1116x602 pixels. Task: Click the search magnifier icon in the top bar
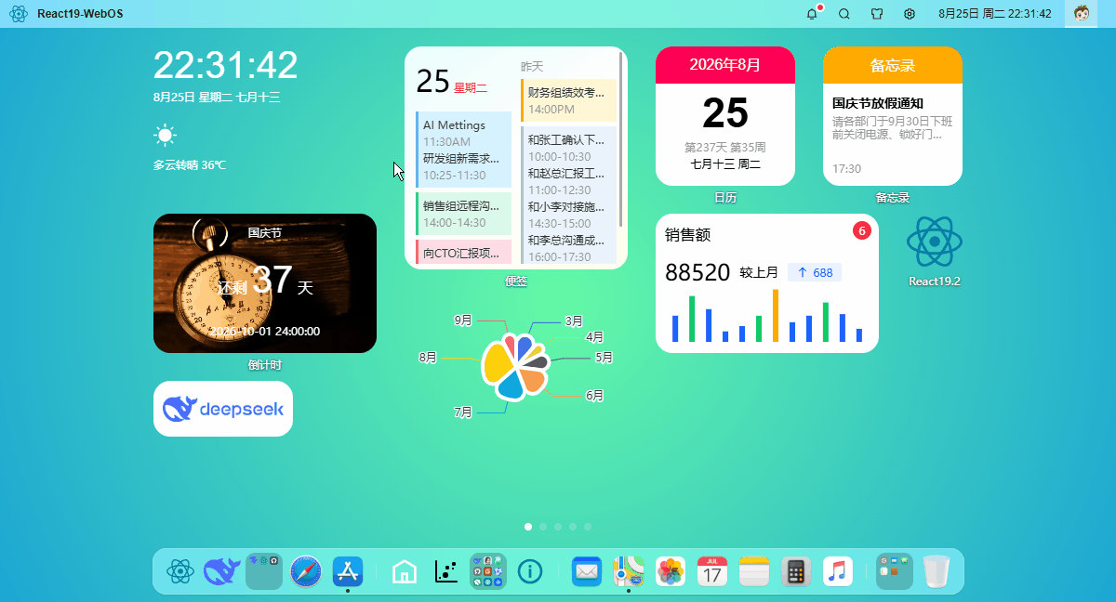click(x=844, y=14)
